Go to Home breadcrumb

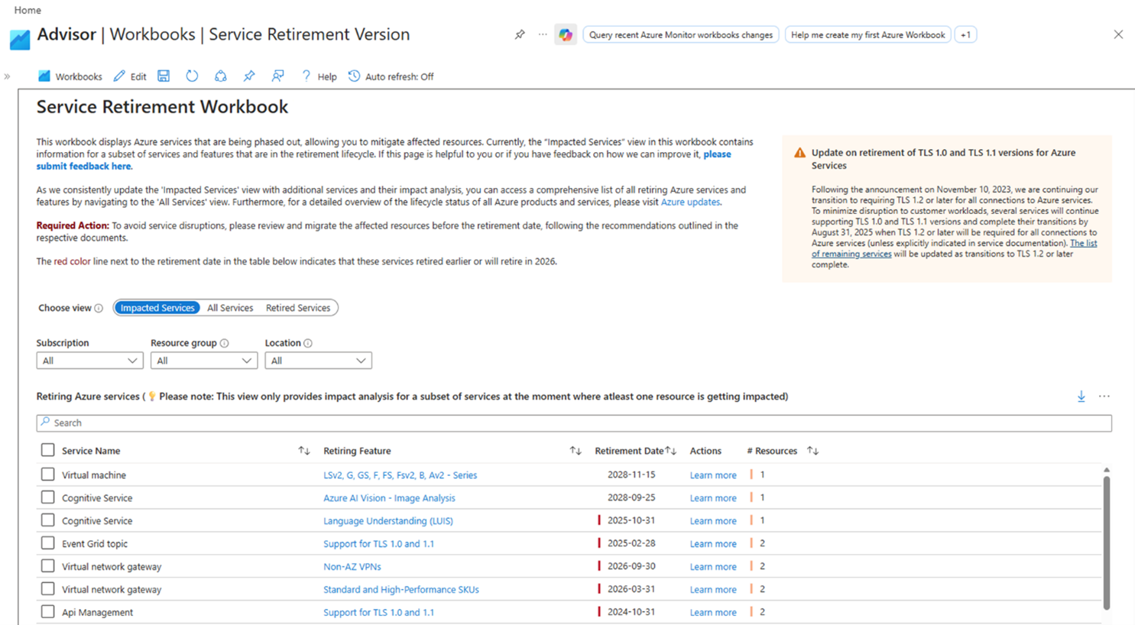tap(28, 10)
